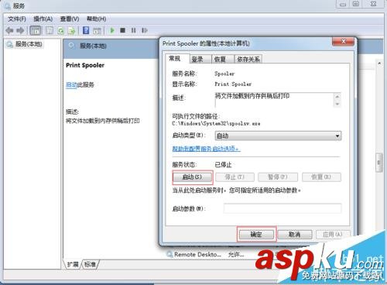Maximize the 服务 window

click(356, 4)
